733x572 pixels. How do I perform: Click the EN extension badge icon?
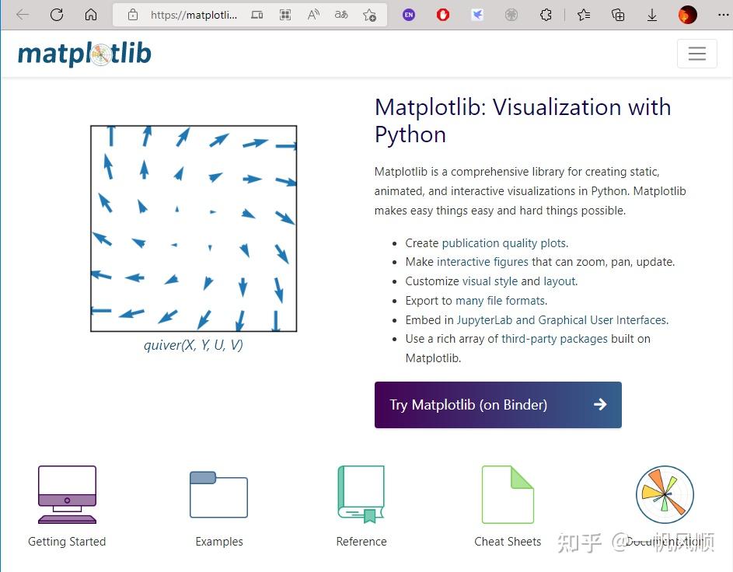[408, 15]
